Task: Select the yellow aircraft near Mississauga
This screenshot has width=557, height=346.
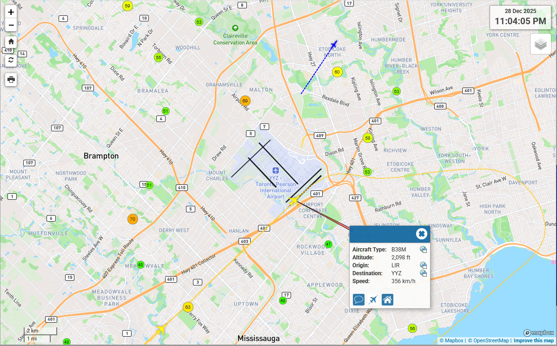Action: click(161, 330)
